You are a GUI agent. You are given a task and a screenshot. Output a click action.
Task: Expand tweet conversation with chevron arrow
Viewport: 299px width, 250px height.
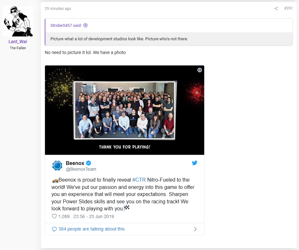195,229
